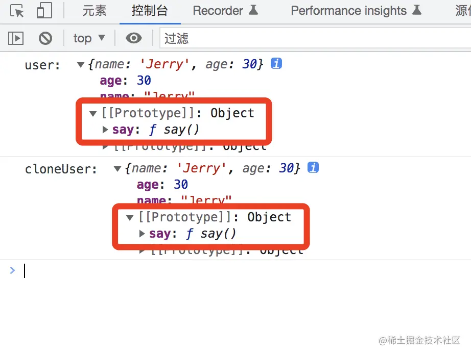Click the info badge beside user object
The height and width of the screenshot is (356, 471).
point(276,64)
